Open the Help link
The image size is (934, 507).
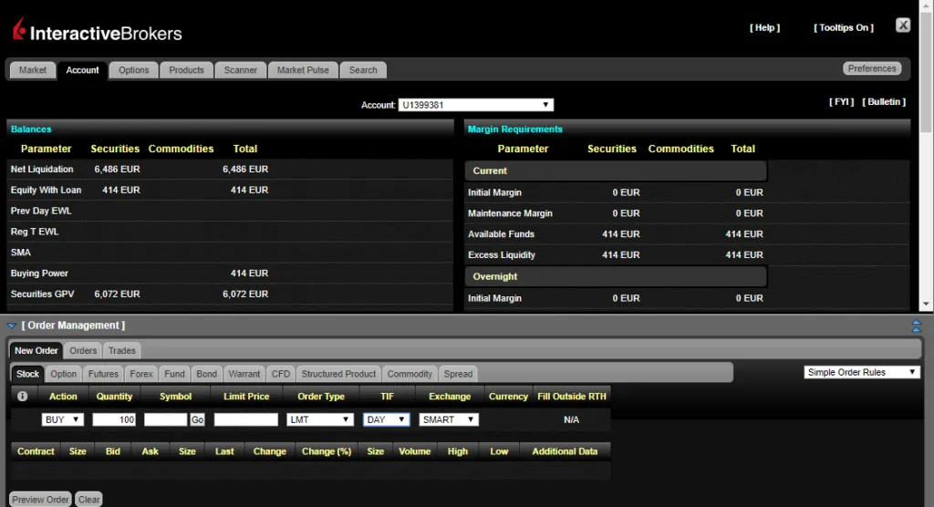click(765, 27)
